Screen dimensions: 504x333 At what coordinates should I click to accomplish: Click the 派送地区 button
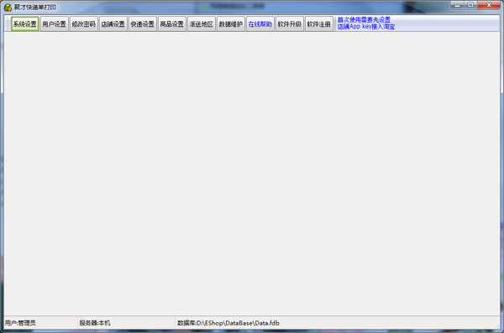click(x=202, y=24)
